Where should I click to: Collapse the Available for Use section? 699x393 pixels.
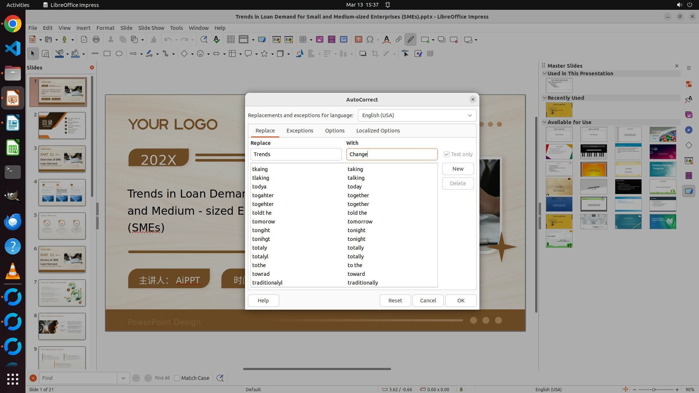coord(545,122)
